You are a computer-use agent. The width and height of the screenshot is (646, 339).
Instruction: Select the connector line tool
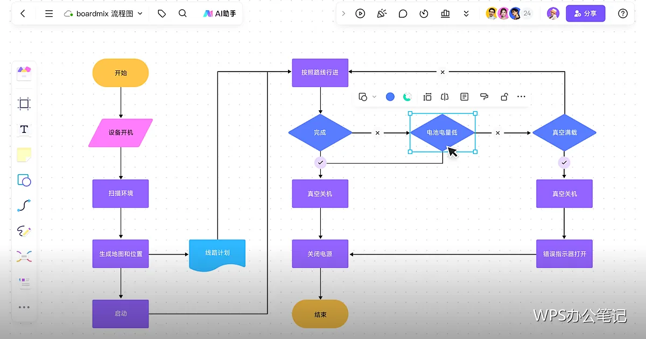24,206
